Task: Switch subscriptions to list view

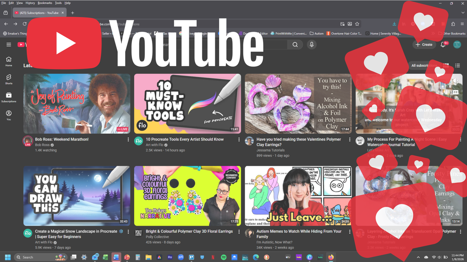Action: point(458,65)
